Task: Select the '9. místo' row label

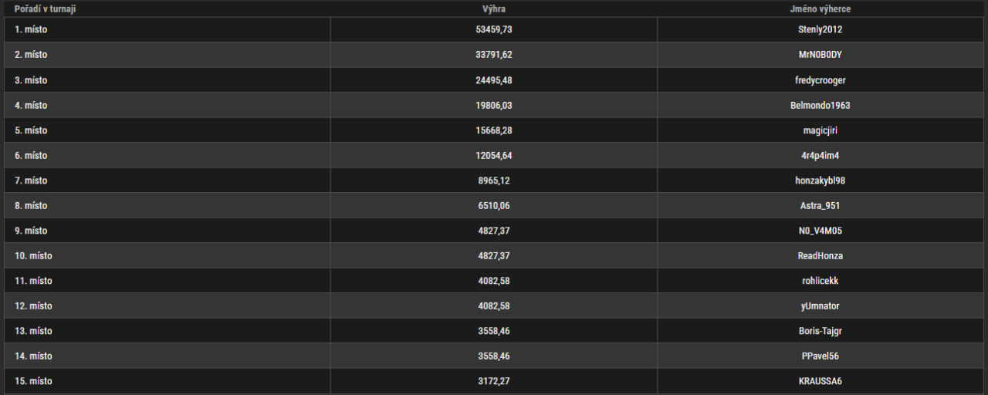Action: coord(31,231)
